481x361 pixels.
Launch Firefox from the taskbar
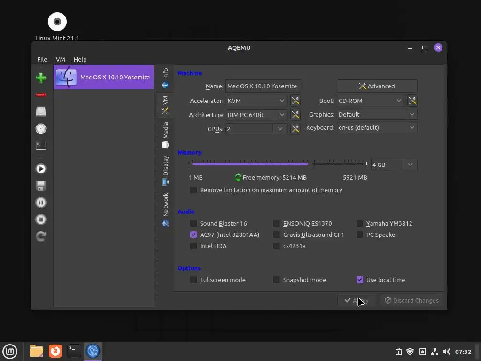point(55,351)
